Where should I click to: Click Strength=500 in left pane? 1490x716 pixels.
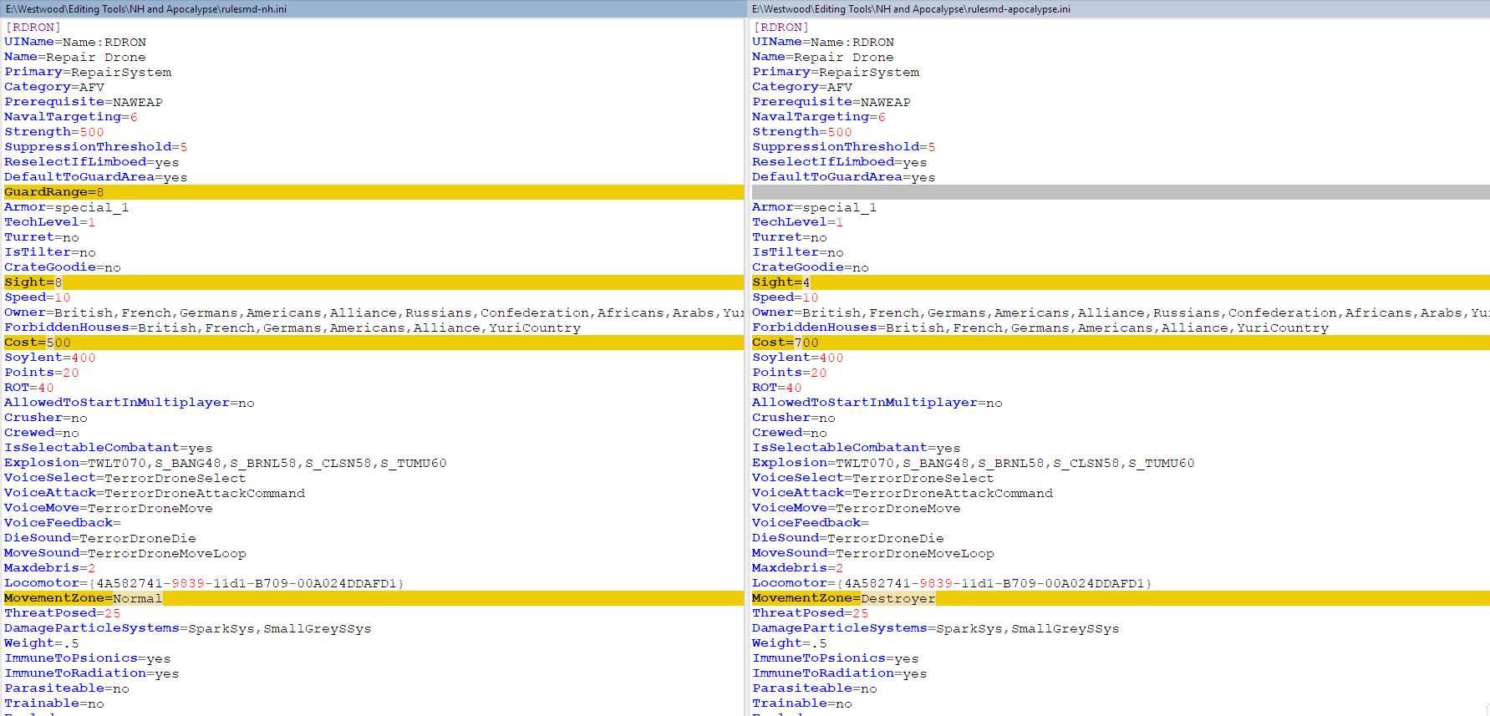54,132
